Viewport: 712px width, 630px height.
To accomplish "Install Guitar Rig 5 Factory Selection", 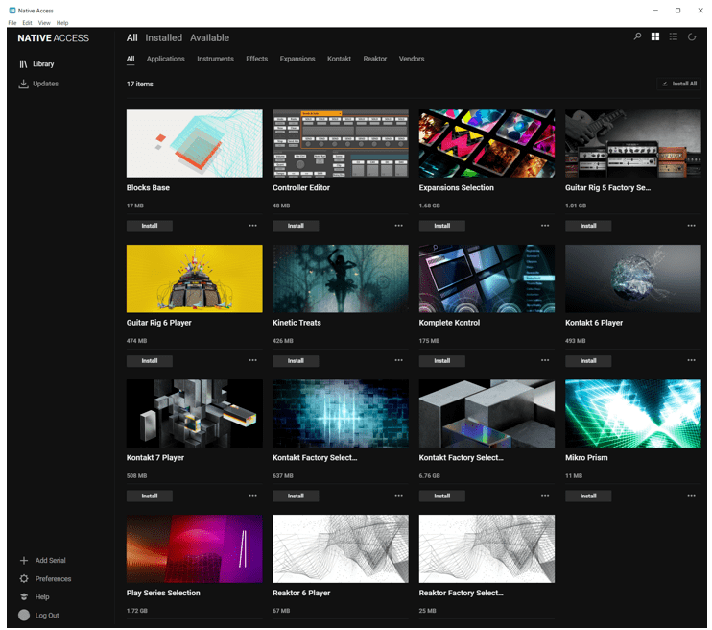I will pyautogui.click(x=588, y=226).
